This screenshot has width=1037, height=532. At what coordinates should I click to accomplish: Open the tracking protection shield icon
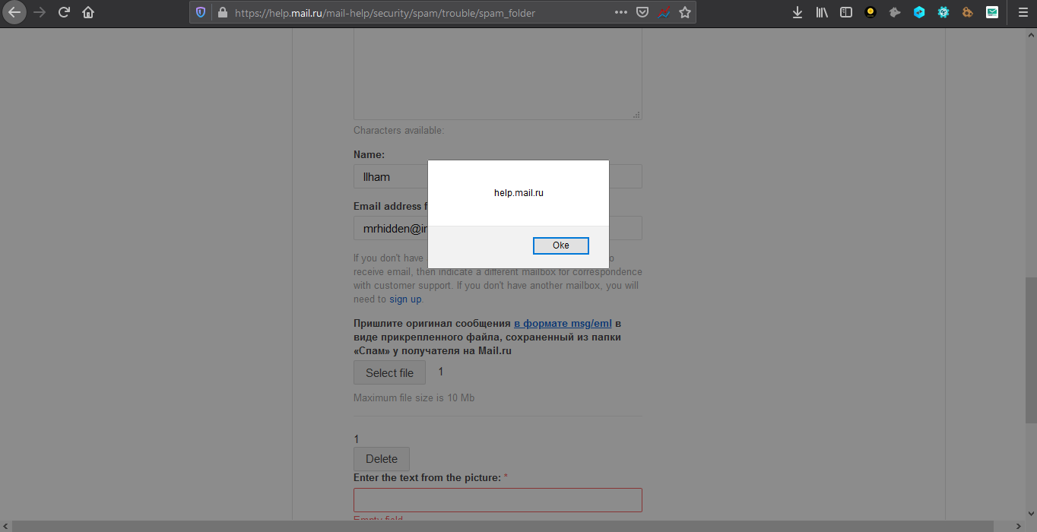[x=200, y=12]
